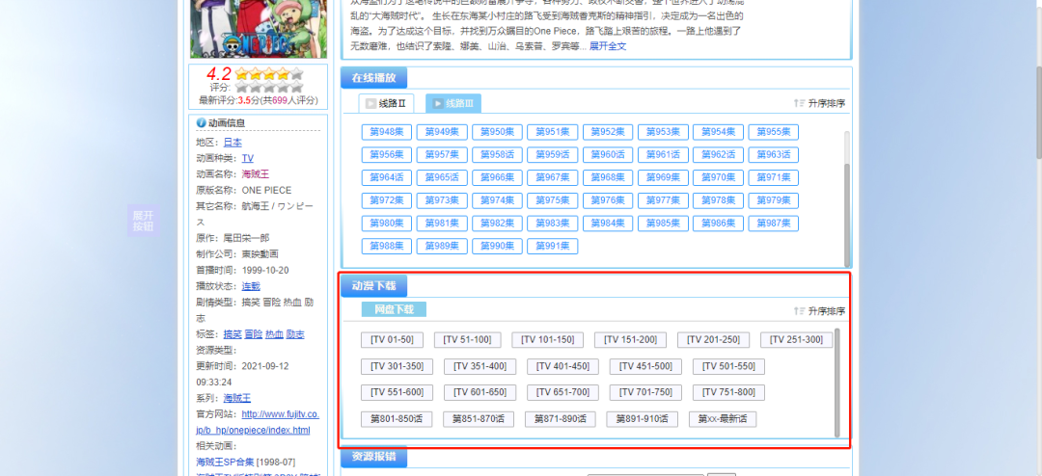Play episode 第971集

point(774,177)
